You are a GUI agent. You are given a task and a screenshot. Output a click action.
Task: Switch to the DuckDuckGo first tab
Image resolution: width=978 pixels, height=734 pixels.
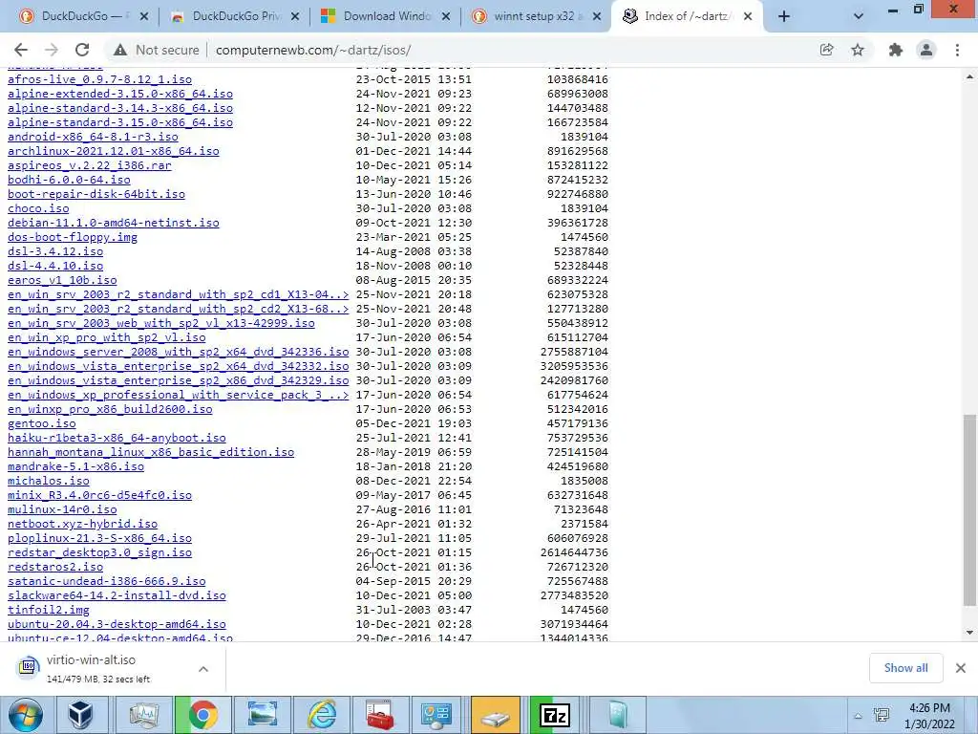[x=81, y=16]
